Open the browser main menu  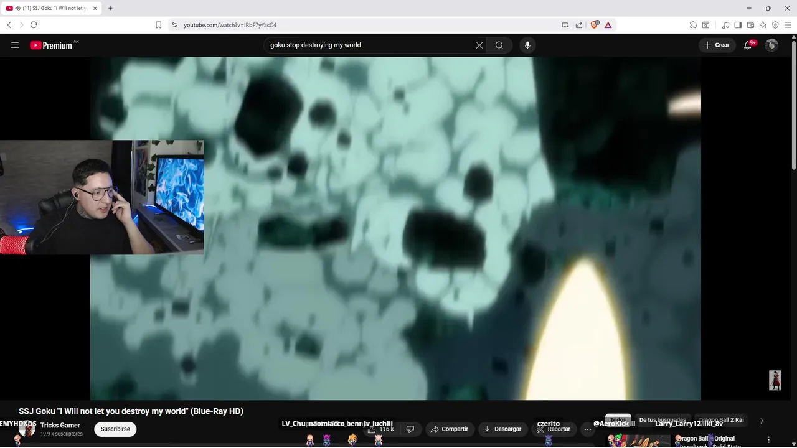(x=788, y=25)
